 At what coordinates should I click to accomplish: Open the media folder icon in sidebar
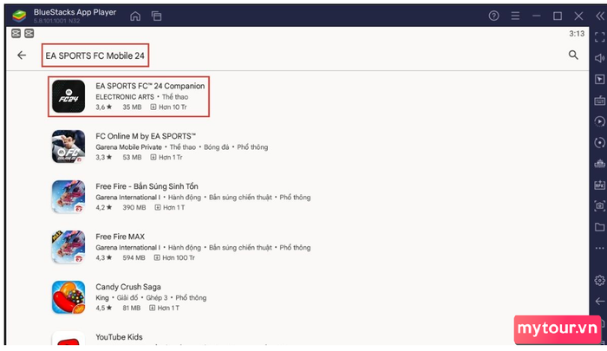[x=600, y=227]
